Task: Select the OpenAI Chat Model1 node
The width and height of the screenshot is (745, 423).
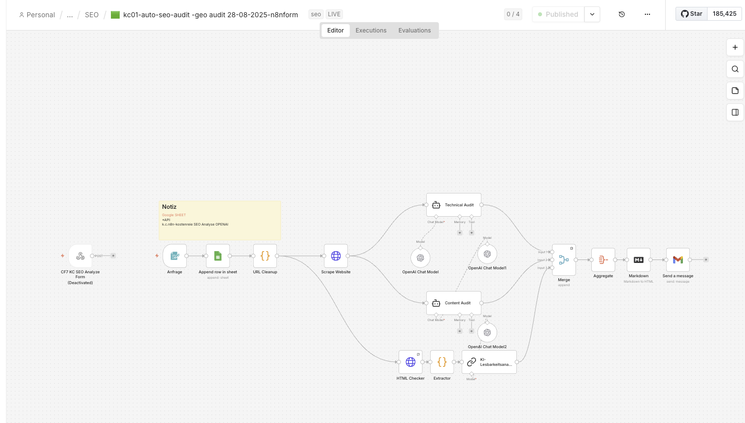Action: 487,254
